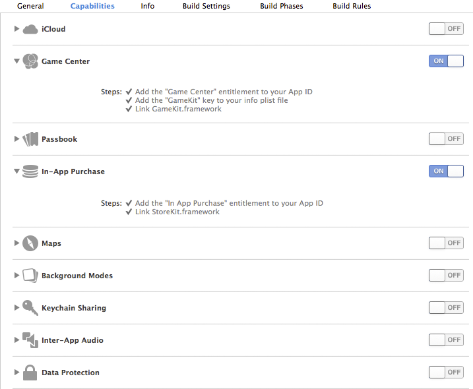Click checkmark beside Link StoreKit.framework
473x389 pixels.
(129, 212)
